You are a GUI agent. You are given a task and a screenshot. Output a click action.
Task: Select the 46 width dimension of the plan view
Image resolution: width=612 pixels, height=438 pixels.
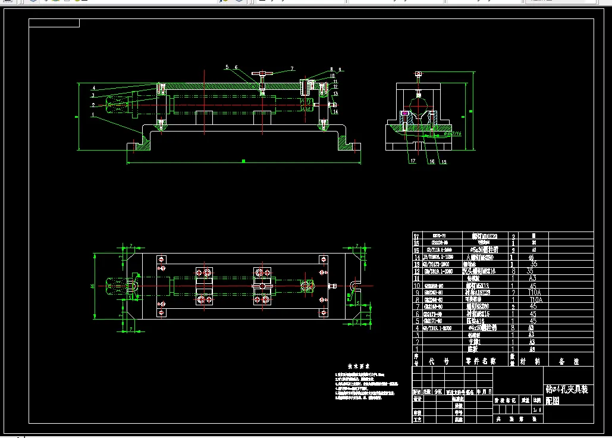93,286
